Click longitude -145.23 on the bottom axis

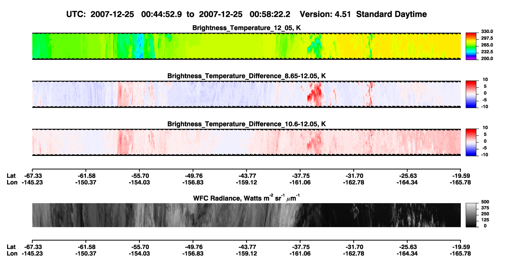click(x=32, y=253)
